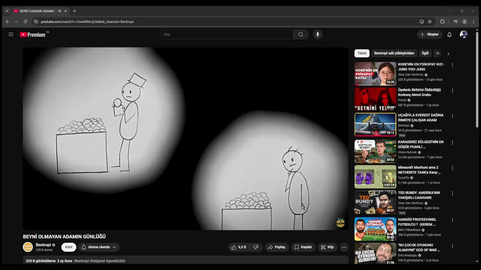Open Minecraft Manhunt thumbnail

tap(375, 177)
